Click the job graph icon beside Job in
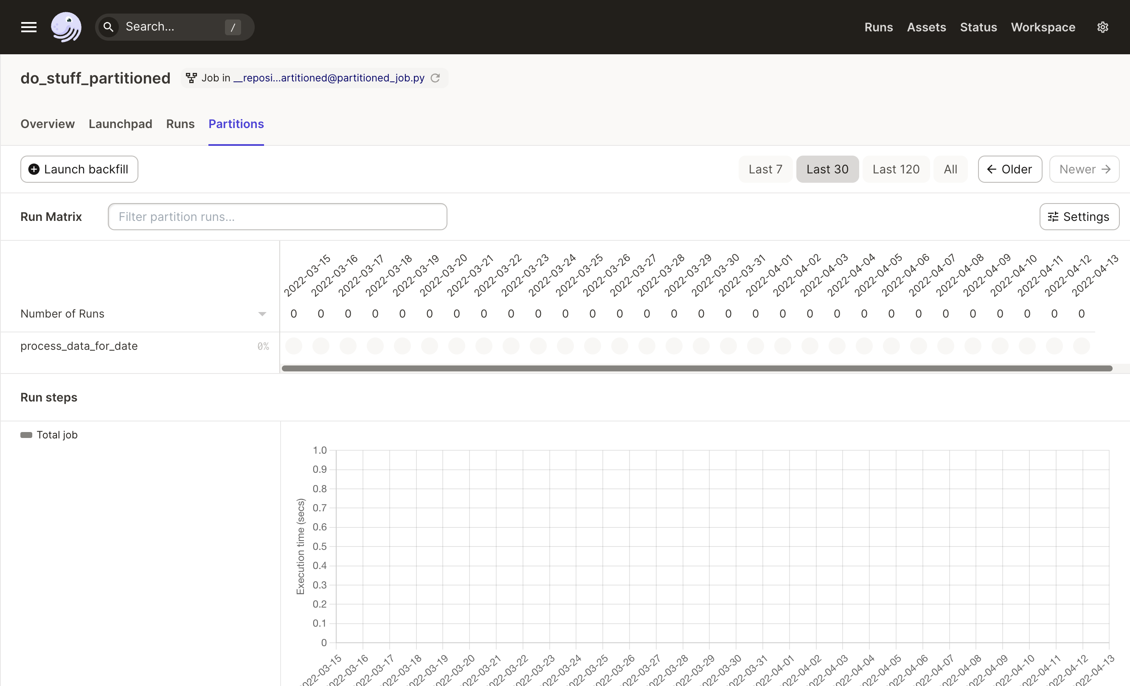This screenshot has width=1130, height=686. click(x=191, y=78)
